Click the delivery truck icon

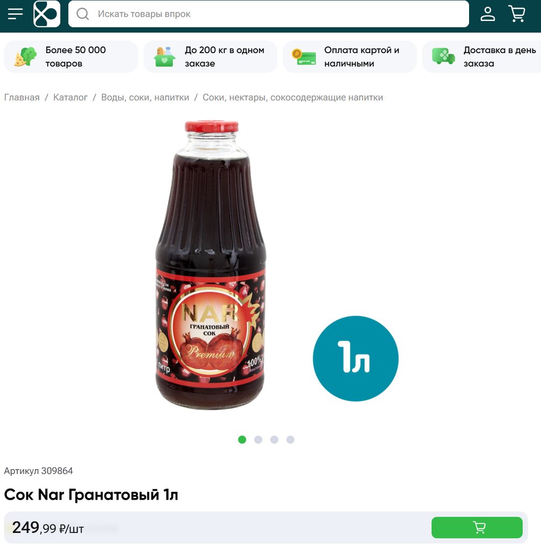click(443, 57)
